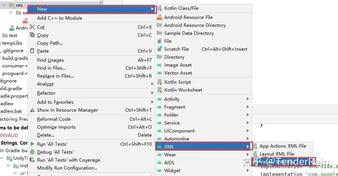The image size is (338, 176).
Task: Choose Layout XML File option
Action: [x=277, y=154]
